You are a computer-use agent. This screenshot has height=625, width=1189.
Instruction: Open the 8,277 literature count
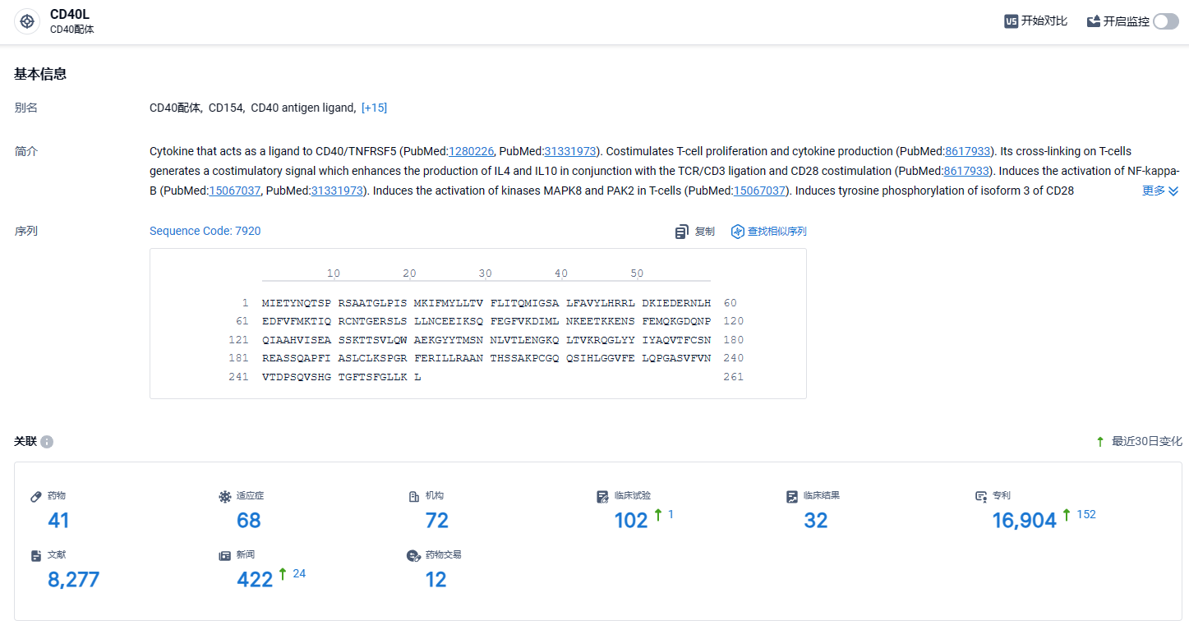pos(73,579)
